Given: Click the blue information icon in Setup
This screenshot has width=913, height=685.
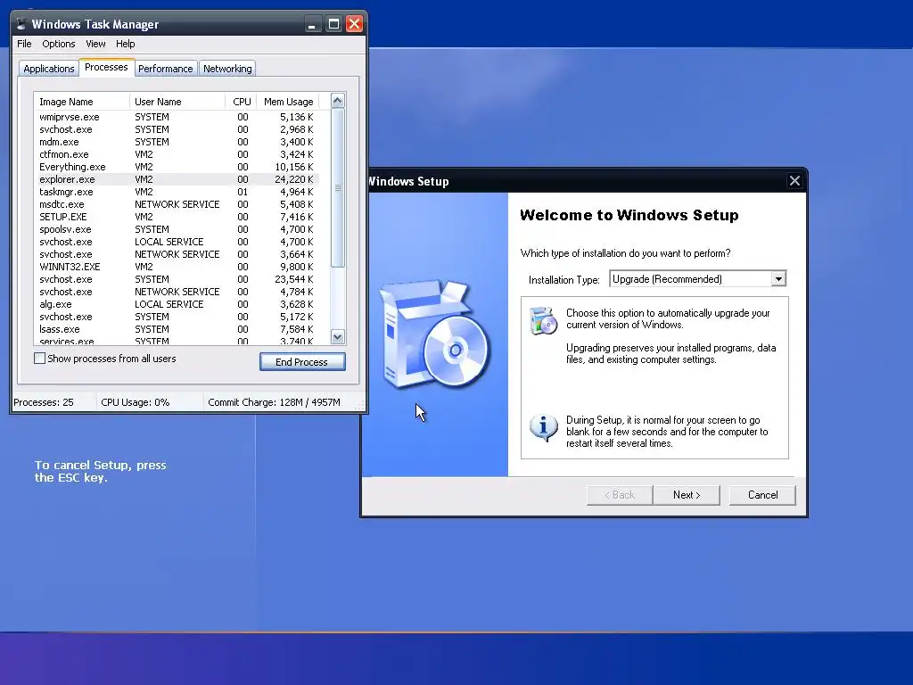Looking at the screenshot, I should point(543,427).
